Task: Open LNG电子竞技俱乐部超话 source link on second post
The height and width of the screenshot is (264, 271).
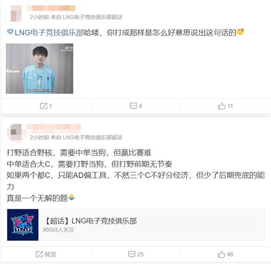Action: [93, 137]
